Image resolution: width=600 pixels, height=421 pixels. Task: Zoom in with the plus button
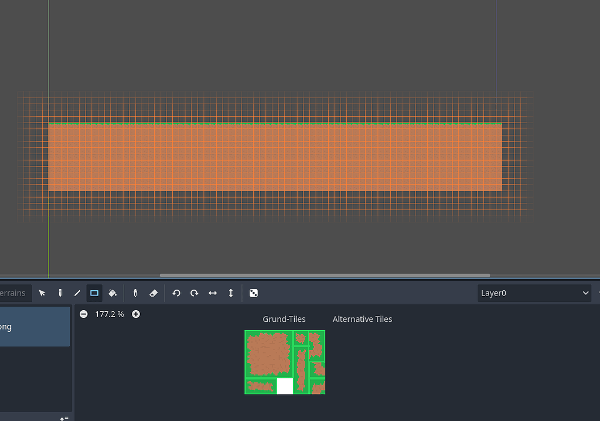point(135,314)
